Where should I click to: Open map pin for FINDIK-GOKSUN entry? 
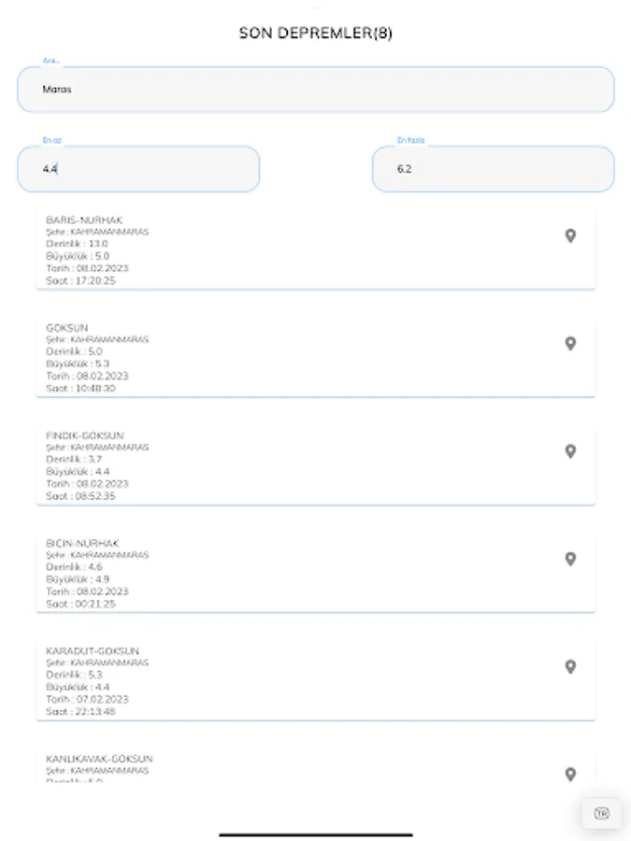(x=570, y=451)
